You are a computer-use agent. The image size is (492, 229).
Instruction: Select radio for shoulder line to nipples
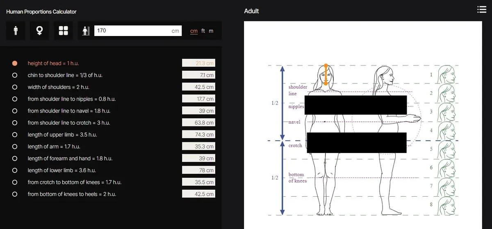point(15,99)
